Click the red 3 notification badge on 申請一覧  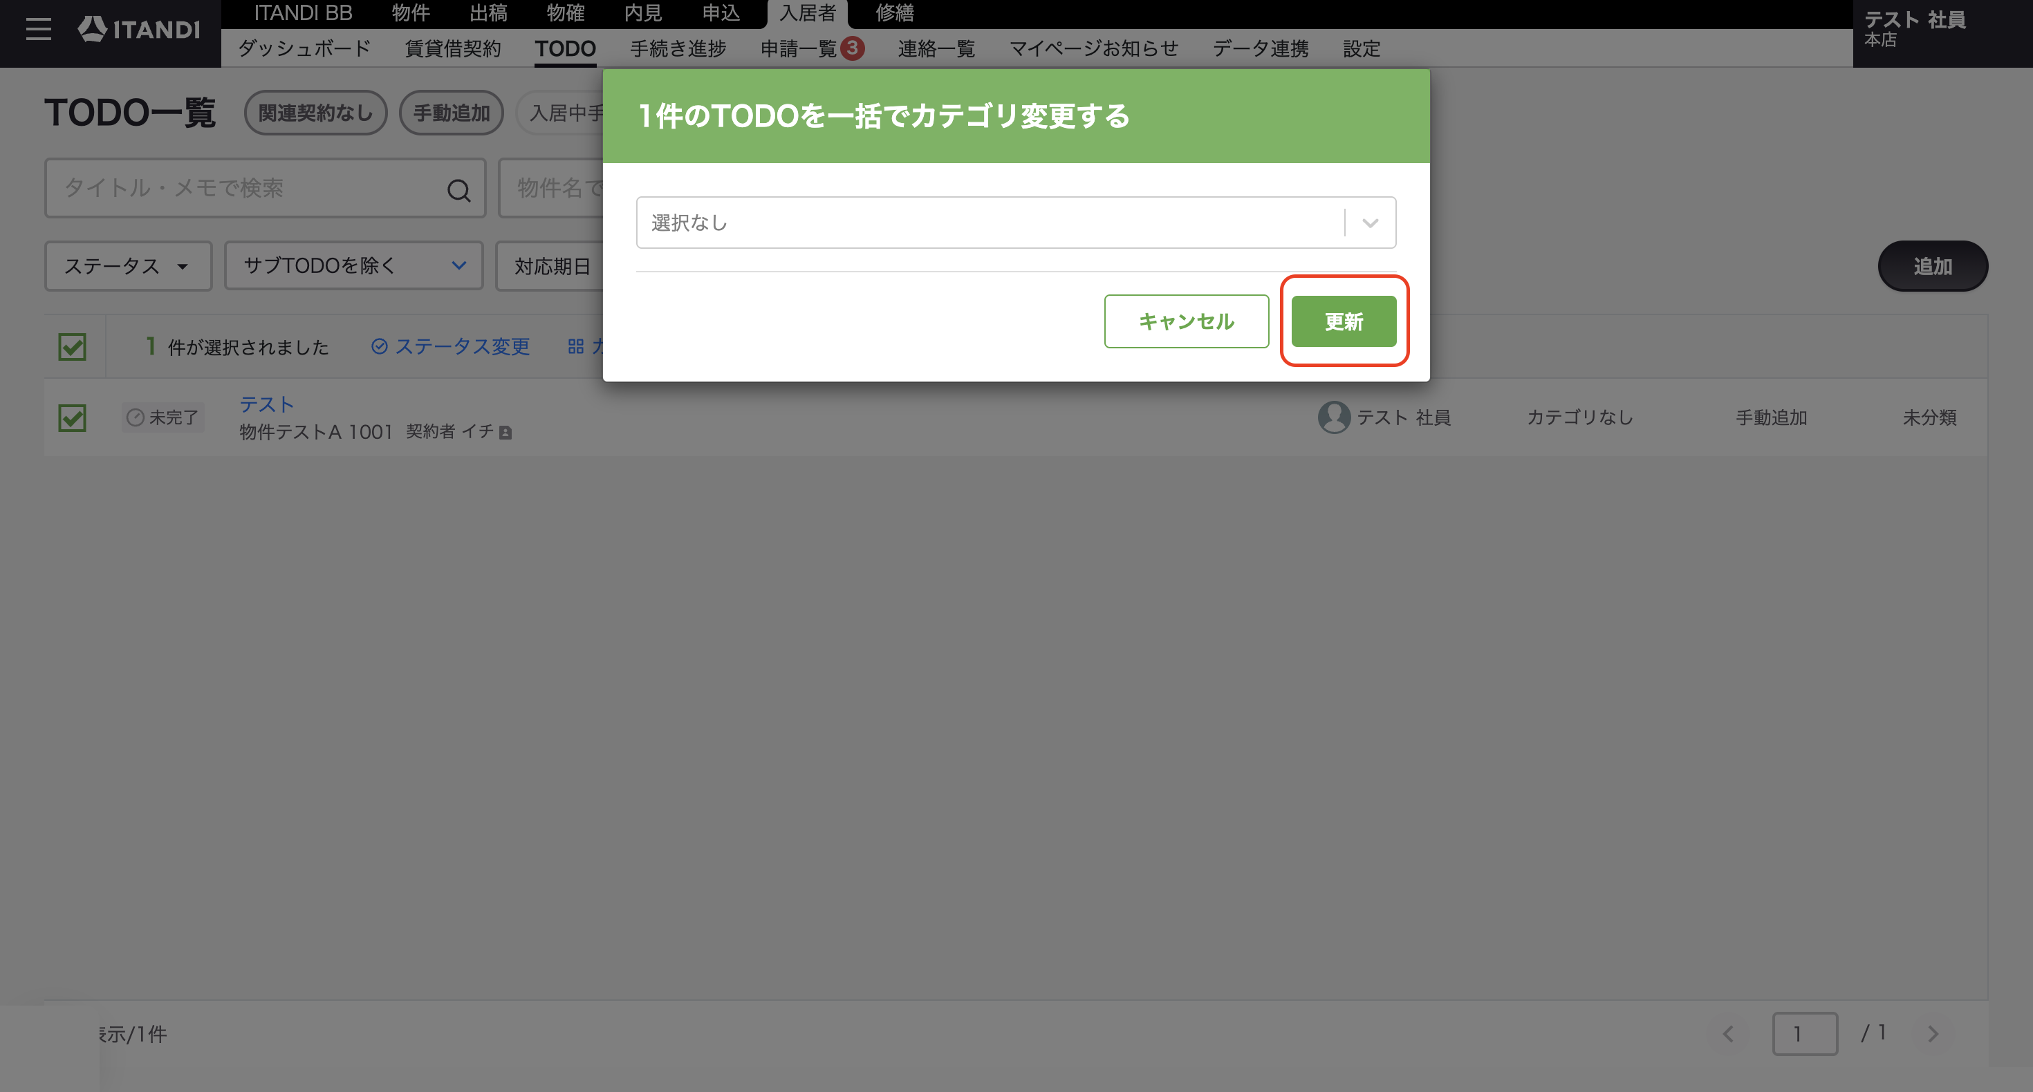(x=853, y=48)
